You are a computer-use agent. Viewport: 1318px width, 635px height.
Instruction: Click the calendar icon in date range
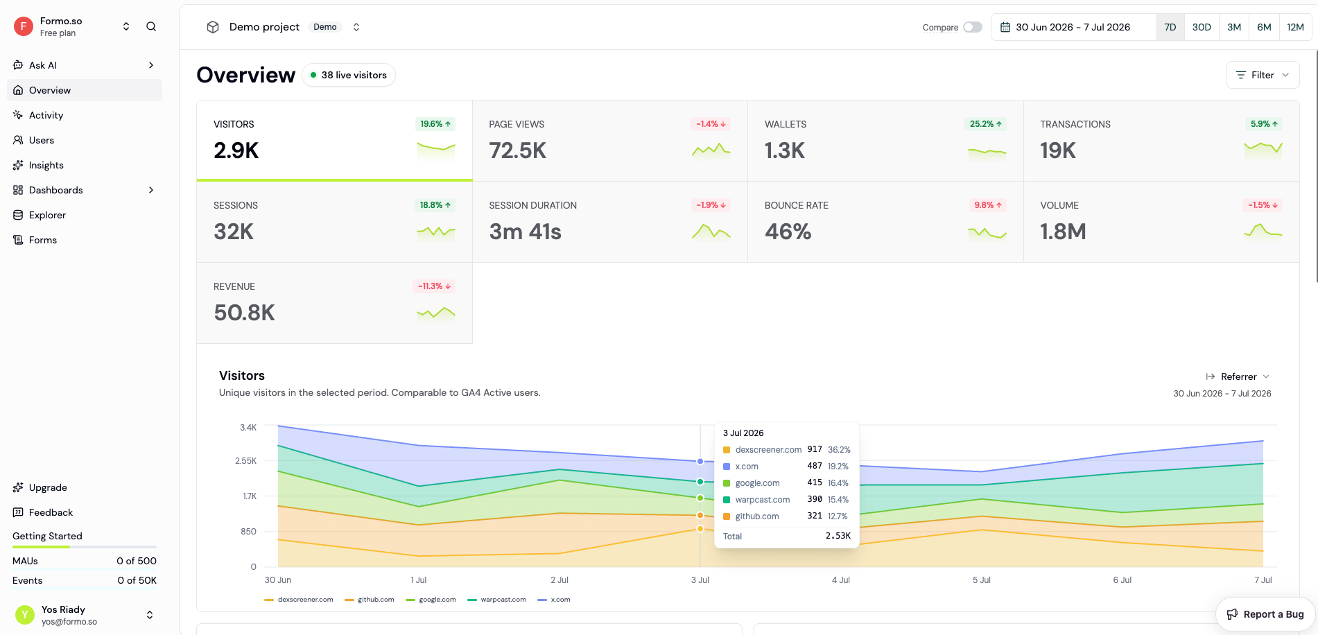[1005, 27]
